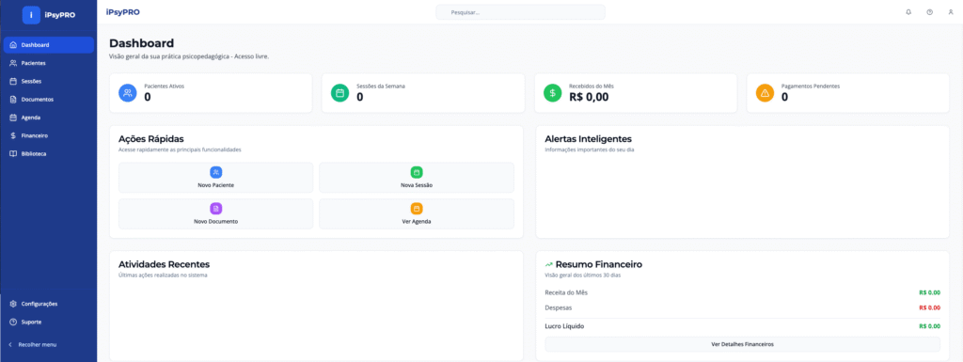This screenshot has width=963, height=362.
Task: Click the iPsyPRO logo in sidebar
Action: 49,15
